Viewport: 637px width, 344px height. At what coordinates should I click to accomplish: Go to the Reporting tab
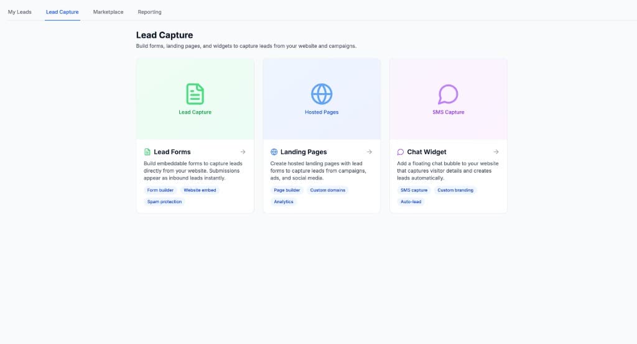coord(149,12)
